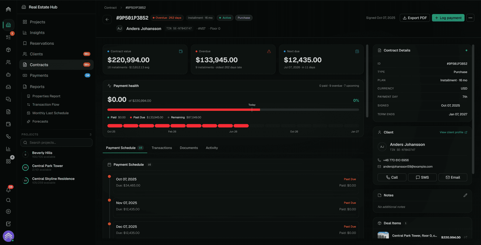Click the buildings icon in left rail
This screenshot has height=245, width=481.
point(8,25)
